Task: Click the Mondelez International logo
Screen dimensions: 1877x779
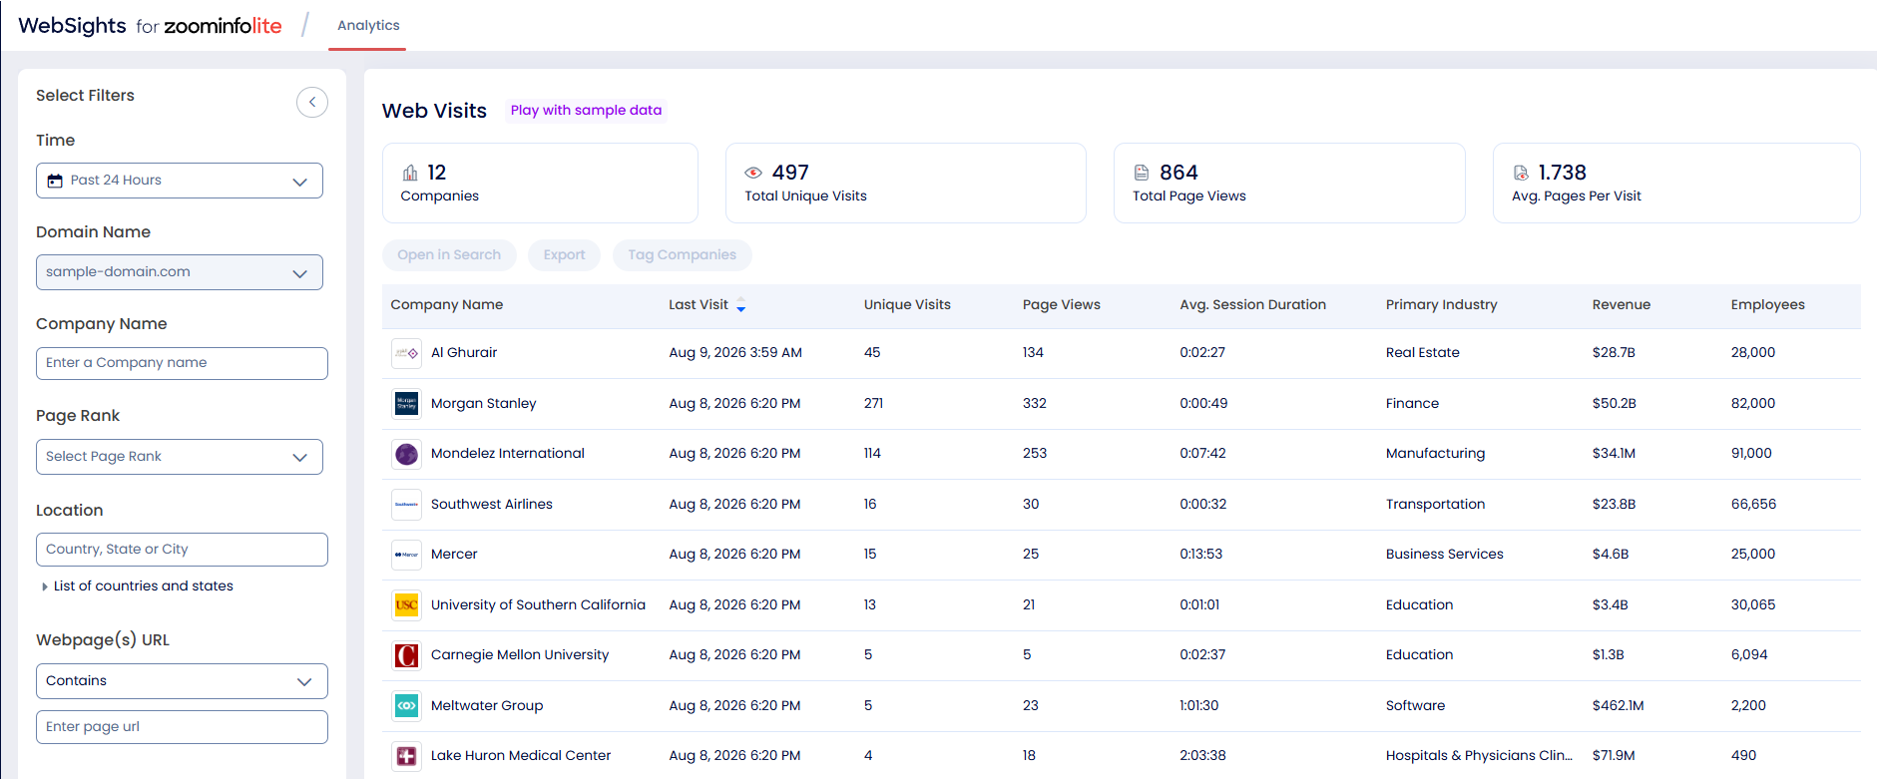Action: point(406,454)
